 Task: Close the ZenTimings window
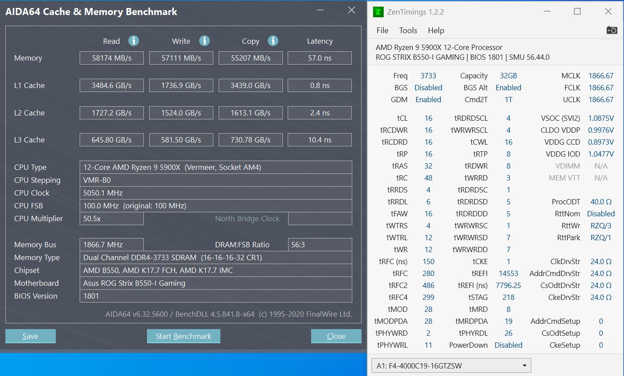coord(608,12)
